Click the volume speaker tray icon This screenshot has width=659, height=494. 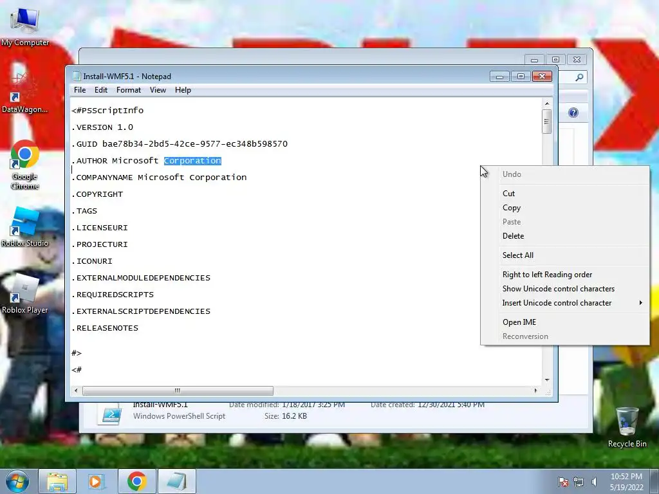coord(594,482)
